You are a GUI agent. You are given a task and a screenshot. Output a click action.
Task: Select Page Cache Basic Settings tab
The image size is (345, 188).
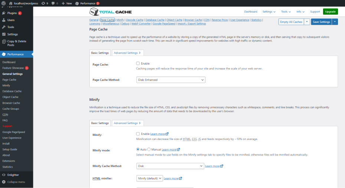click(100, 53)
